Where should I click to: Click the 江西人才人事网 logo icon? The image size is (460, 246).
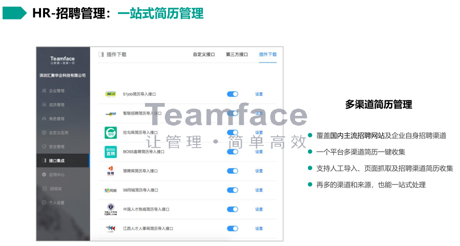point(111,229)
